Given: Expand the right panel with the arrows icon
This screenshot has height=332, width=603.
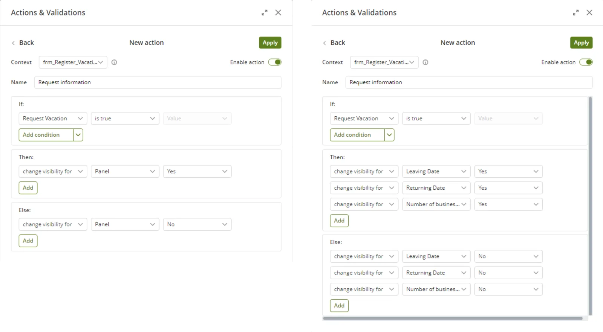Looking at the screenshot, I should point(576,12).
